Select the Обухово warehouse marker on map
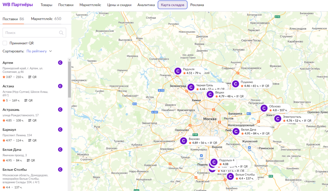Image resolution: width=328 pixels, height=191 pixels. click(x=264, y=108)
